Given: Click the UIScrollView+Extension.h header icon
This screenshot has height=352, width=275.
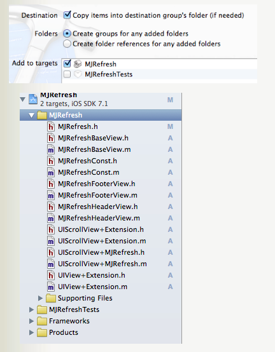Looking at the screenshot, I should [51, 229].
